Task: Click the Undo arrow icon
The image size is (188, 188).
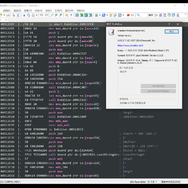Action: (42, 15)
